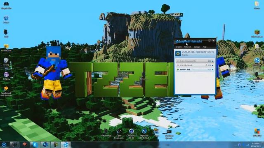Image resolution: width=264 pixels, height=148 pixels.
Task: Open LogMeIn Hamachi desktop shortcut icon
Action: (257, 62)
